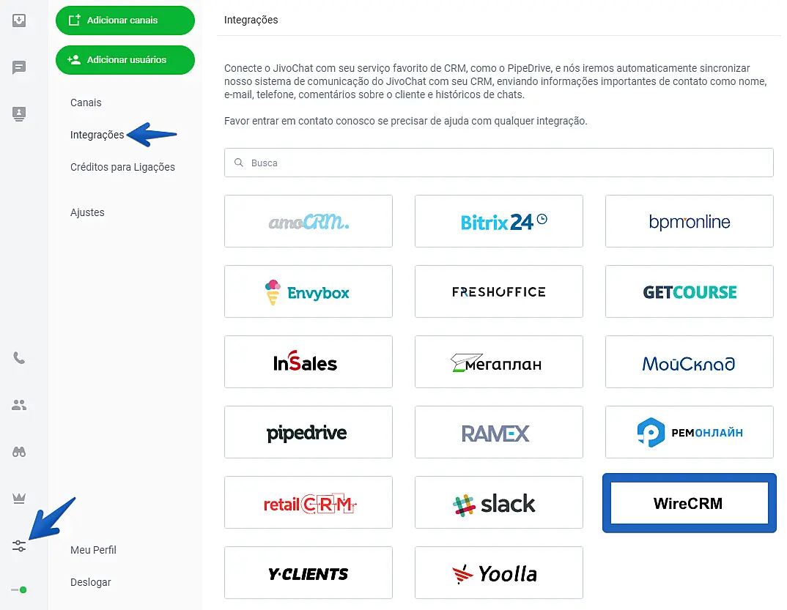Click the crown upgrade icon

[x=19, y=498]
